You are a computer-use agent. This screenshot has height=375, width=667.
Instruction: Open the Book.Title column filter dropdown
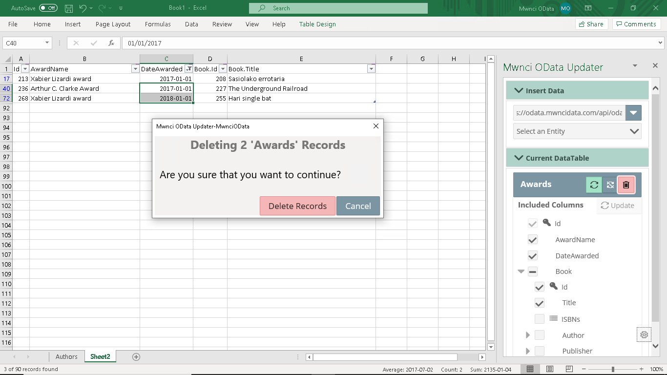tap(371, 69)
